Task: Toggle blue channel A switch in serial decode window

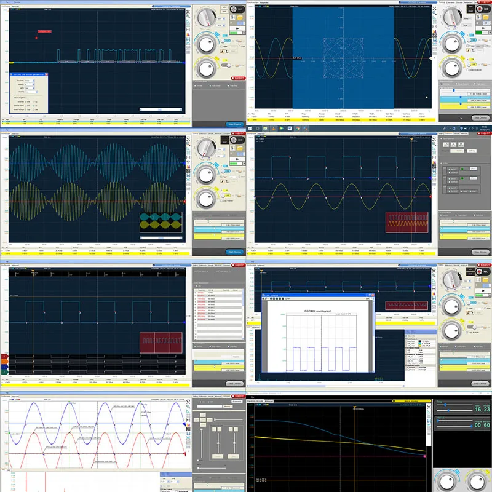Action: click(x=225, y=41)
